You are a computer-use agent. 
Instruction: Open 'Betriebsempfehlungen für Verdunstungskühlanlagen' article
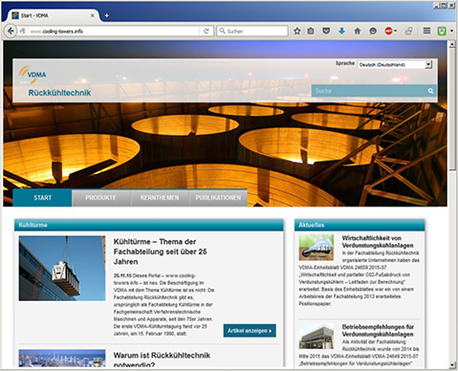click(378, 331)
